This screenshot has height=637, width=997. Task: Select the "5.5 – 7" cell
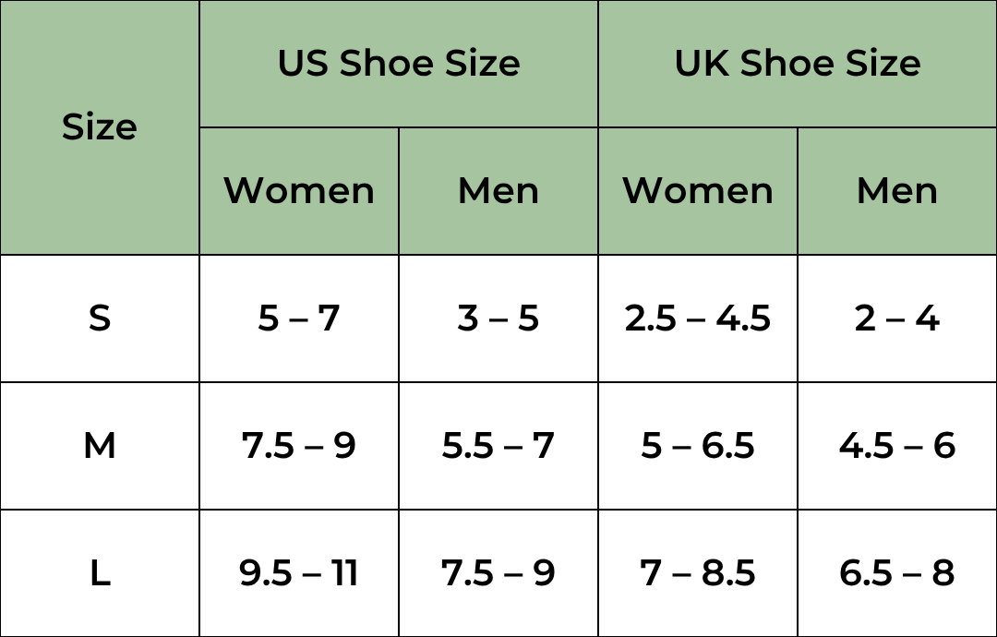[x=498, y=446]
